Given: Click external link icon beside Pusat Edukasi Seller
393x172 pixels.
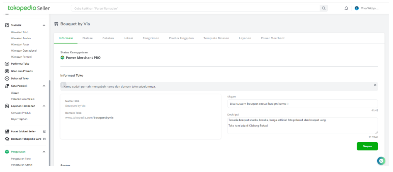Looking at the screenshot, I should point(45,131).
